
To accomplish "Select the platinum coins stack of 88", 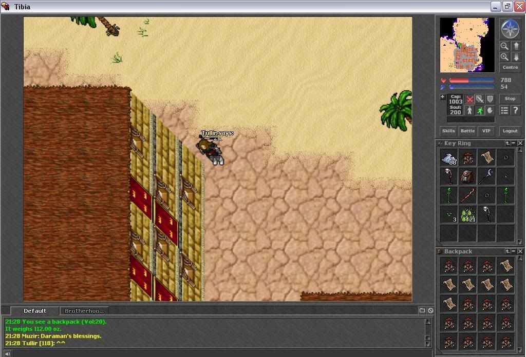I will coord(449,158).
